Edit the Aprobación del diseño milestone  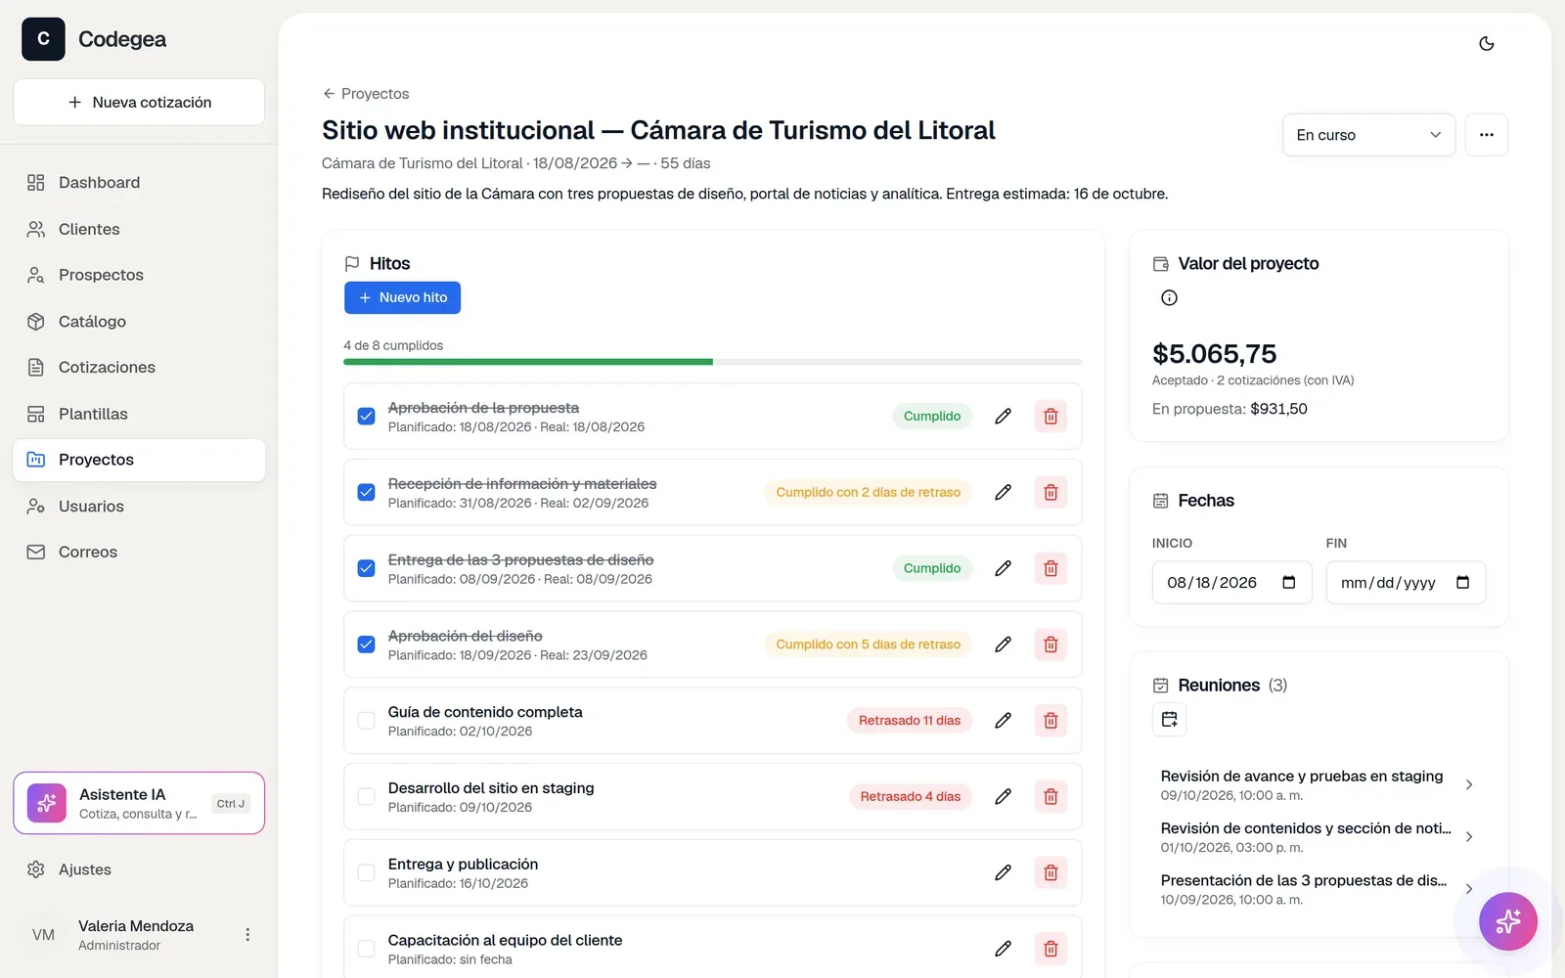tap(1003, 645)
